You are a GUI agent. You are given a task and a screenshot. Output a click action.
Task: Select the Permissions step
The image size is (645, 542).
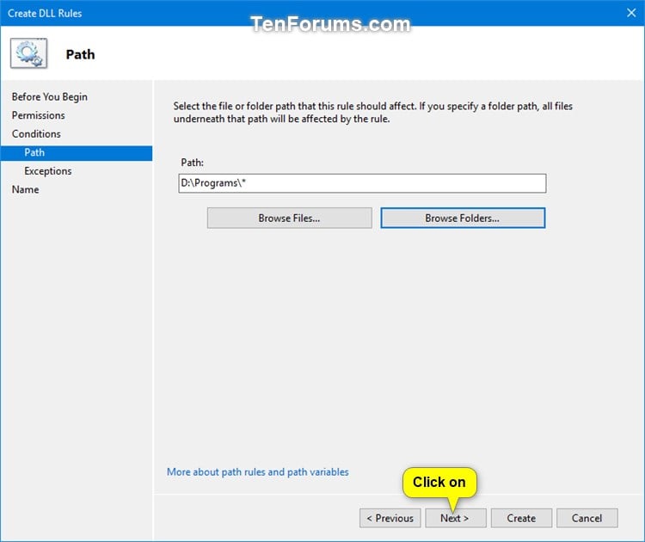point(38,115)
